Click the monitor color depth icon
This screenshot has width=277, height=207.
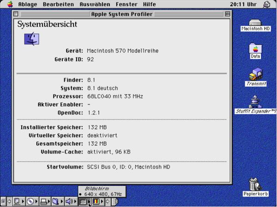(96, 201)
